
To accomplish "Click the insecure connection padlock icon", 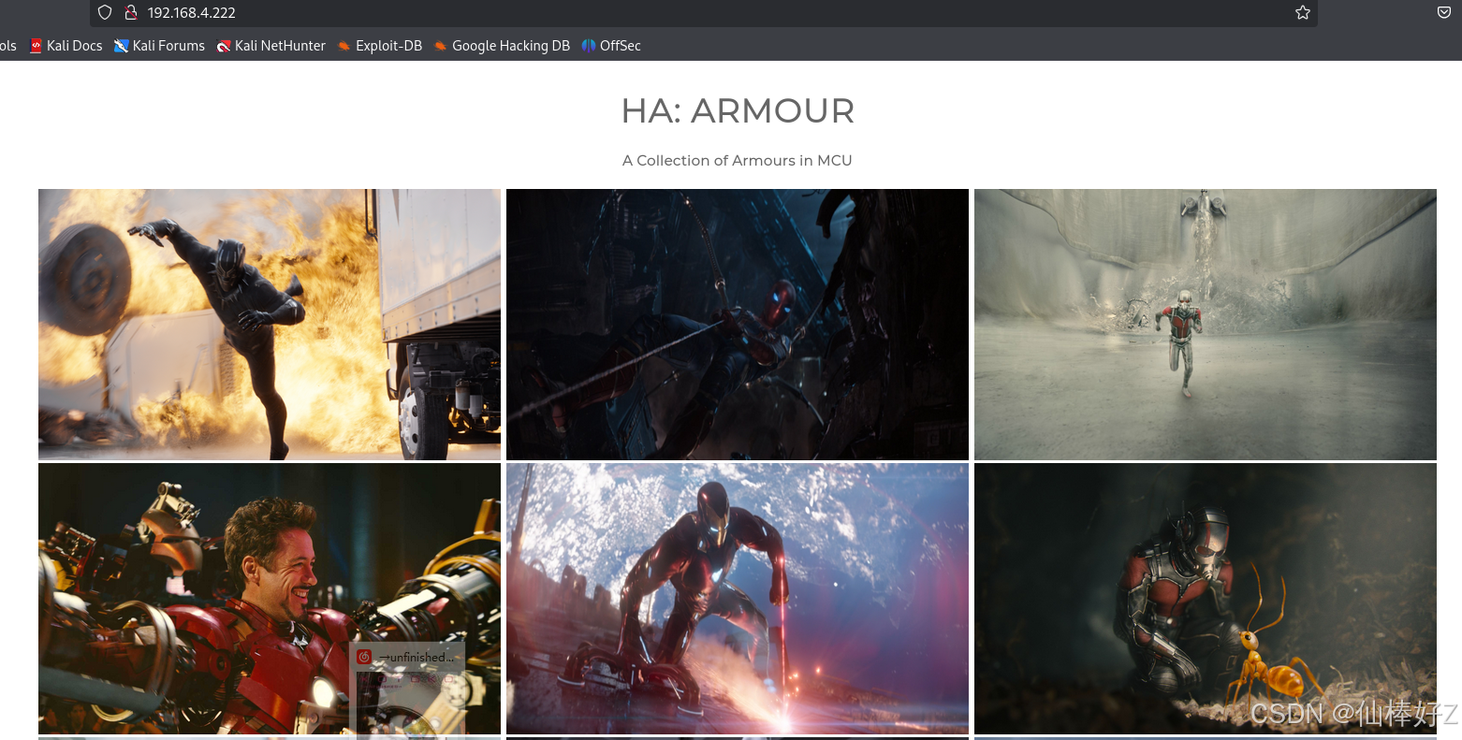I will tap(131, 12).
